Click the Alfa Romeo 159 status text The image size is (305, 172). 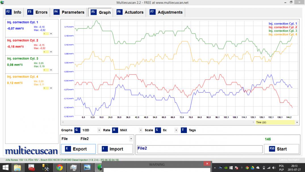tap(62, 160)
